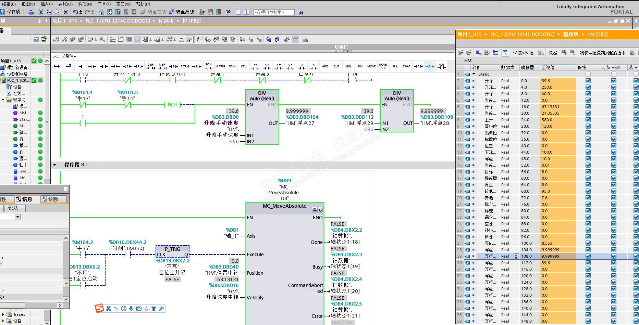This screenshot has width=639, height=325.
Task: Collapse 程序段 8 network section
Action: (54, 165)
